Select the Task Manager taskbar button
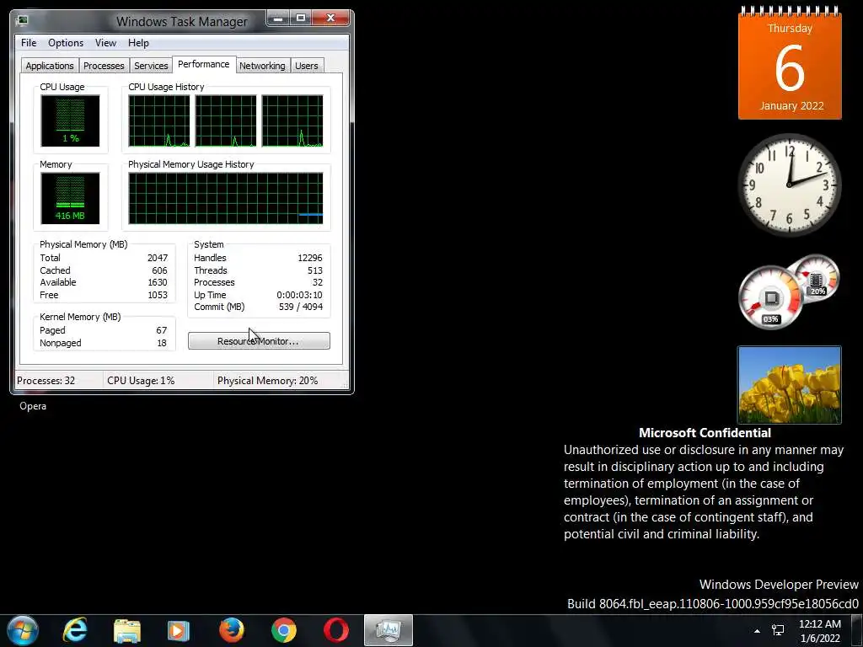This screenshot has width=863, height=647. (x=389, y=630)
